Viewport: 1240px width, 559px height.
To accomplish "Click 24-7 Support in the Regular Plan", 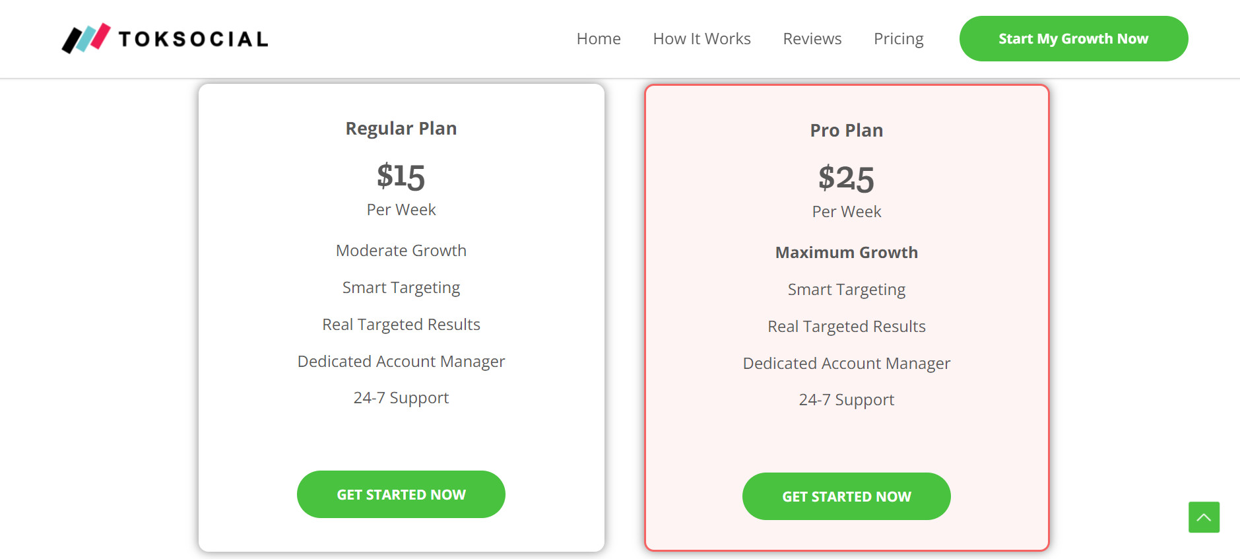I will pos(401,397).
